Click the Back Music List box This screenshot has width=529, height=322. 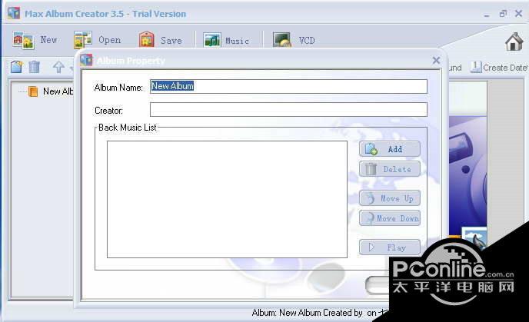227,199
